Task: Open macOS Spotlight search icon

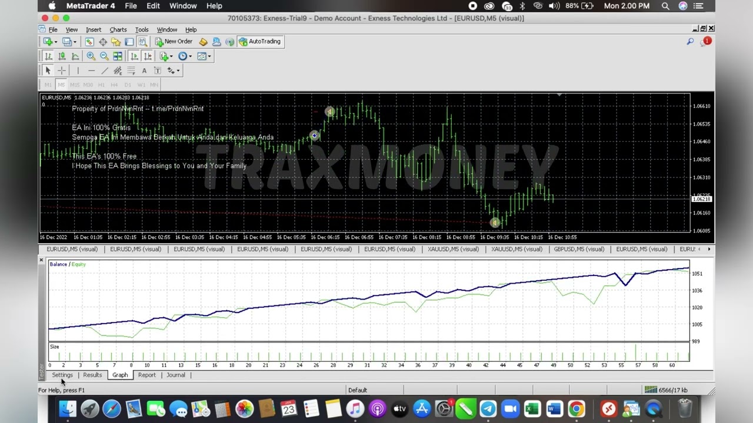Action: click(x=665, y=6)
